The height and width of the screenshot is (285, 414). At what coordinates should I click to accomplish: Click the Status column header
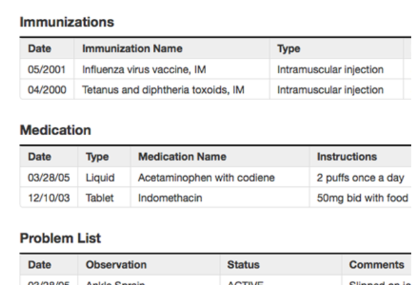pos(243,265)
